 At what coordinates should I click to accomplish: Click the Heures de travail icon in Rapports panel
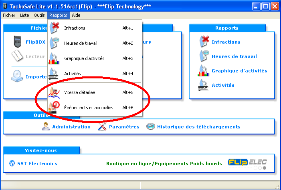pos(204,56)
